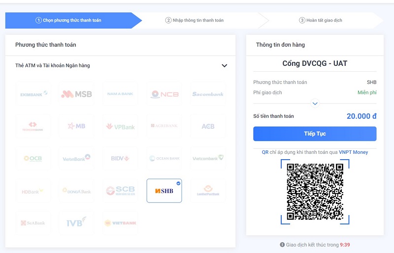Open the VNPT Money link
Image resolution: width=394 pixels, height=253 pixels.
coord(353,152)
